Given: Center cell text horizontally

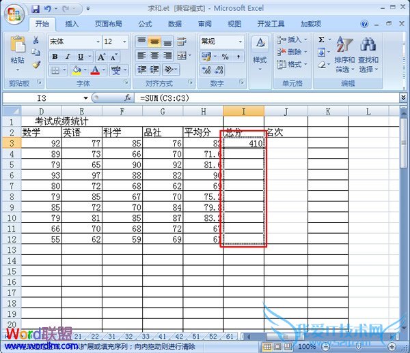Looking at the screenshot, I should point(154,55).
